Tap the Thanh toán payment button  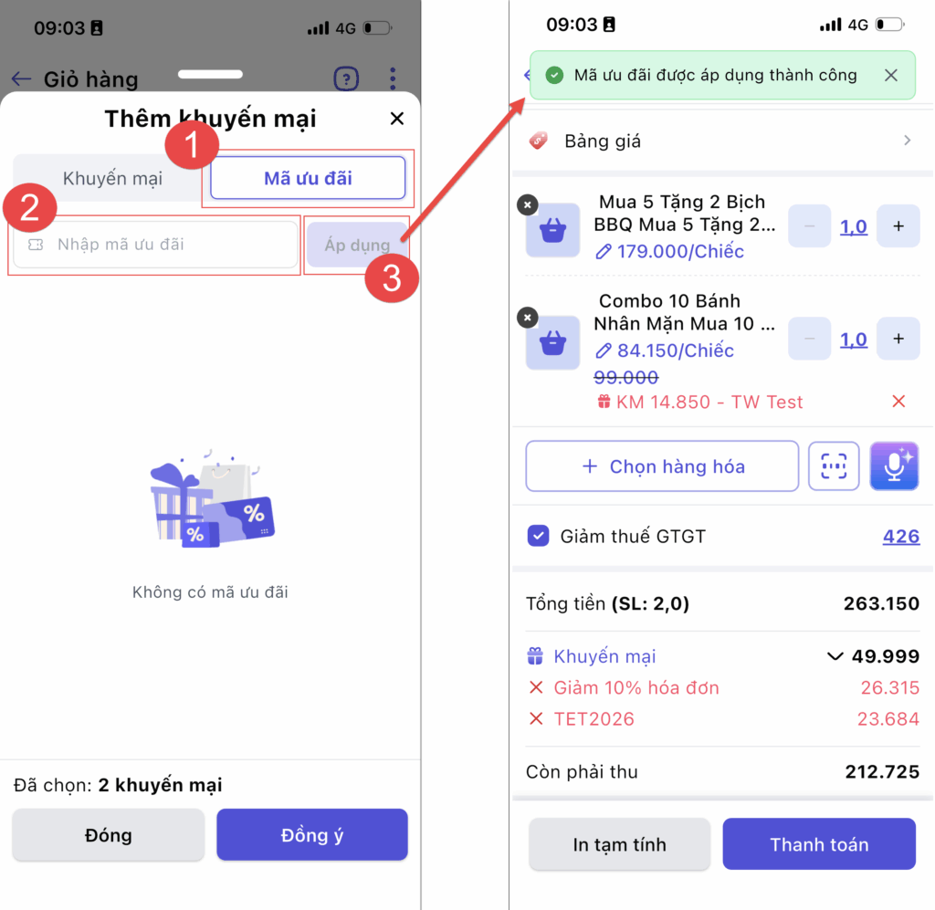point(819,844)
